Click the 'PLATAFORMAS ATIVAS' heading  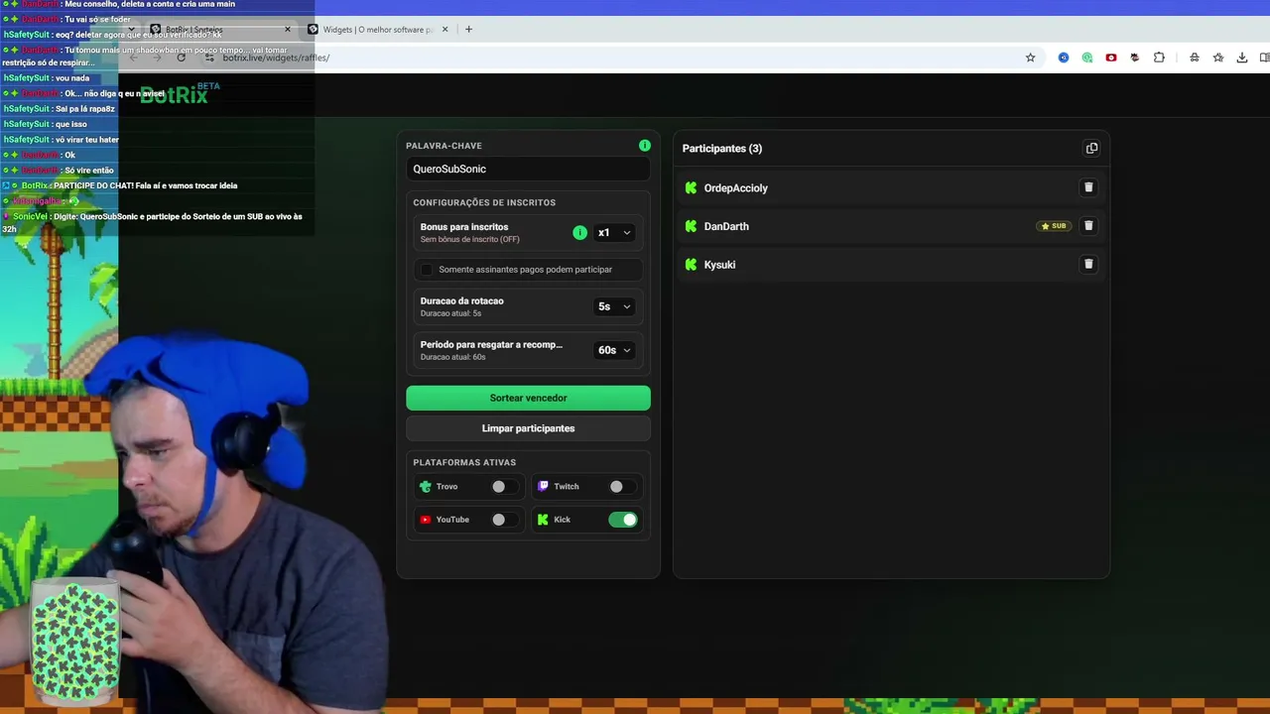[464, 462]
